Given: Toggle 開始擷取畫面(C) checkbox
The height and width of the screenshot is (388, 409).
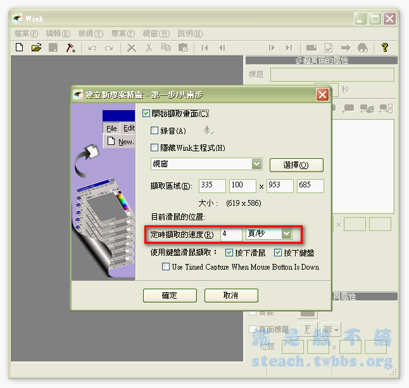Looking at the screenshot, I should click(x=146, y=113).
